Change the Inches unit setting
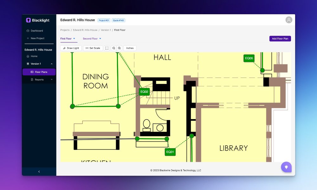This screenshot has height=190, width=317. [x=130, y=48]
